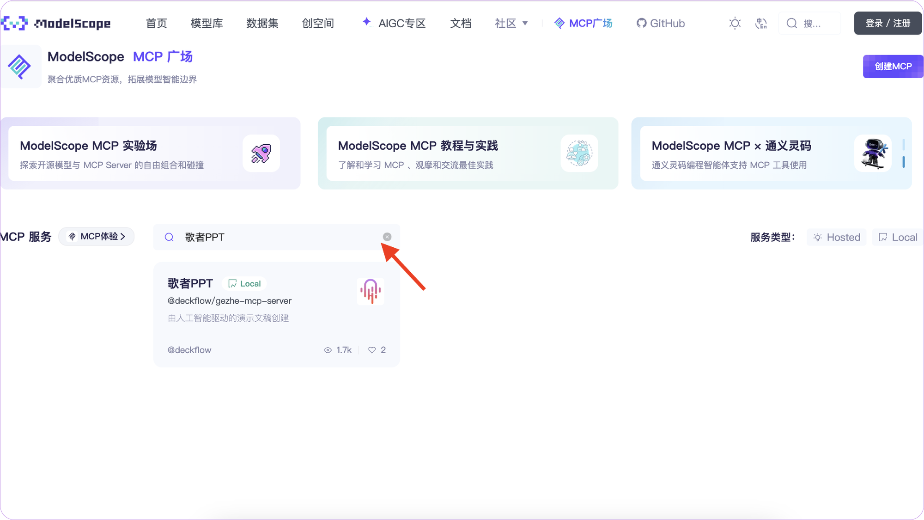Click the MCP广场 navigation link
Screen dimensions: 924x520
[x=590, y=23]
